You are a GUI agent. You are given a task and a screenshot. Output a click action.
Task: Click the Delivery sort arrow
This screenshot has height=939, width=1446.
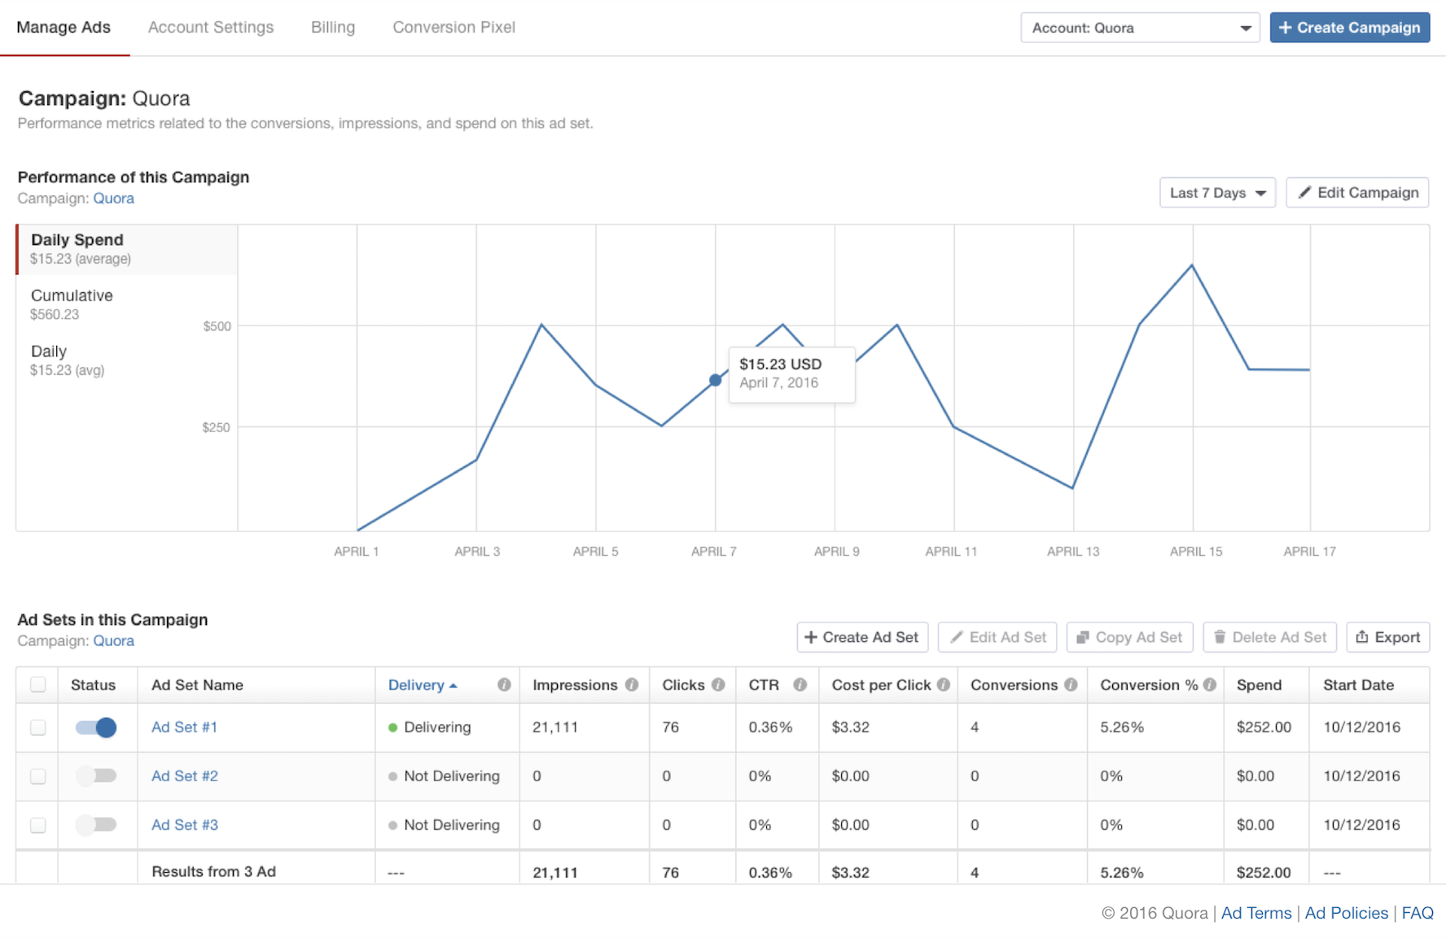454,686
